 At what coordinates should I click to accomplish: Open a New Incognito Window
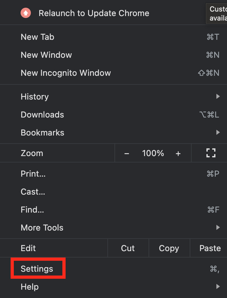coord(66,73)
